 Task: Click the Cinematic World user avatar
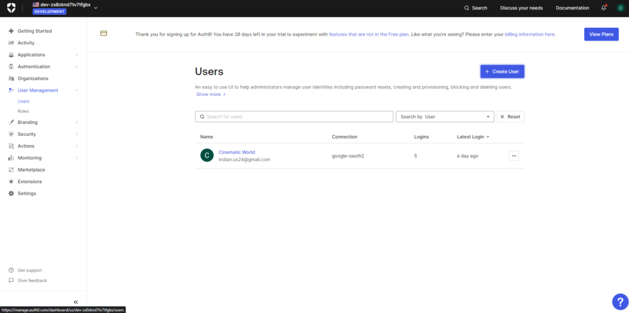tap(207, 156)
